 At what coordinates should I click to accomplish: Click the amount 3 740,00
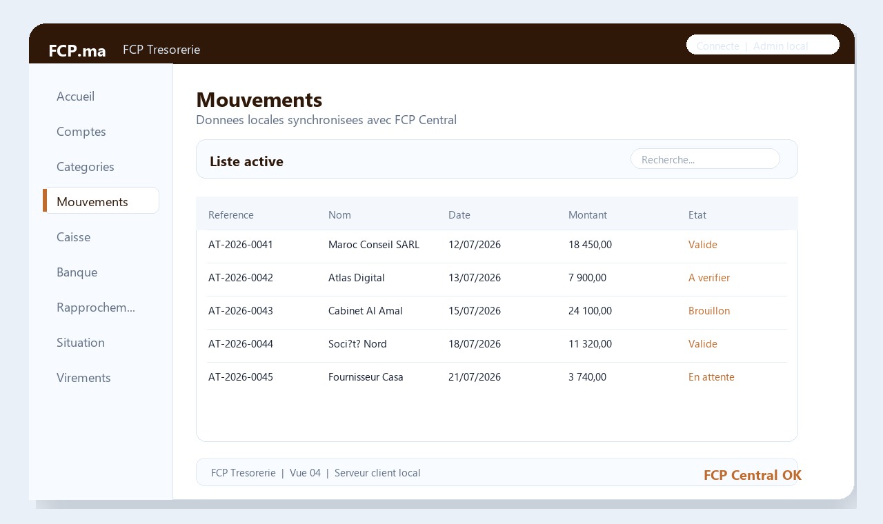[587, 377]
